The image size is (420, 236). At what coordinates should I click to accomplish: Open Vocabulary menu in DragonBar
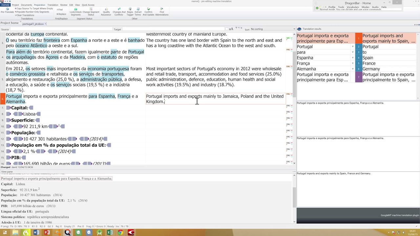[x=353, y=7]
